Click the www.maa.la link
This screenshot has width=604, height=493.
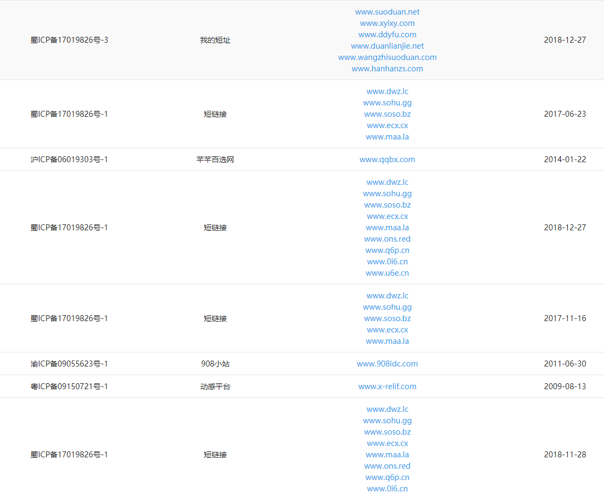(387, 136)
